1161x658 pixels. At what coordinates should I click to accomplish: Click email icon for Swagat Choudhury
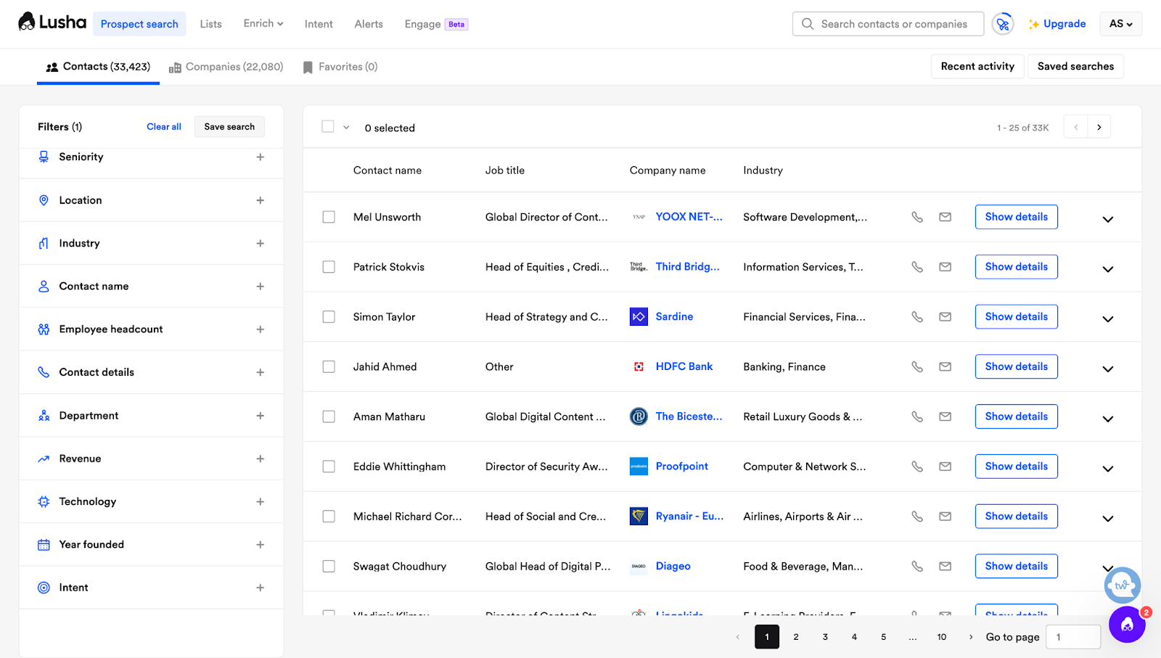tap(945, 567)
